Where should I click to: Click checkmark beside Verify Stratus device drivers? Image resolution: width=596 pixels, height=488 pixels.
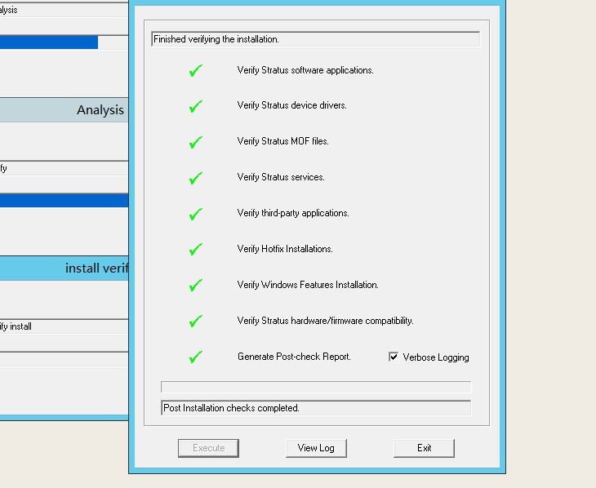pyautogui.click(x=196, y=106)
